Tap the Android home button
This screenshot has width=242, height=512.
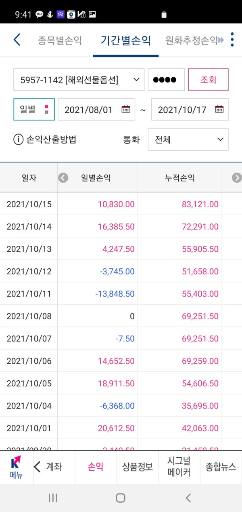point(121,498)
